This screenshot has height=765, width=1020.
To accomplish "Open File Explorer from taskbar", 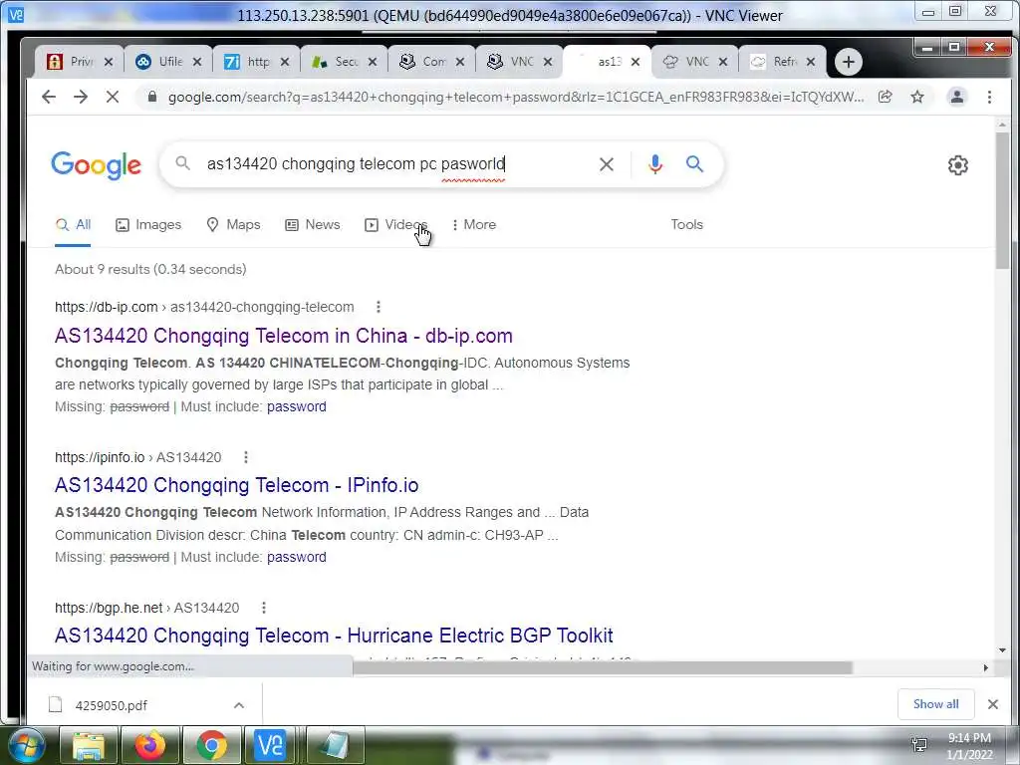I will point(89,745).
